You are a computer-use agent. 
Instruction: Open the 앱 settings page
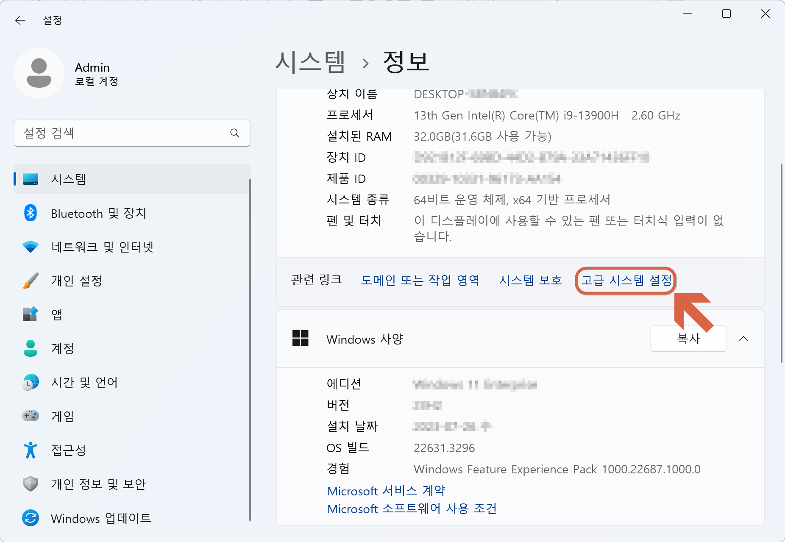tap(132, 314)
